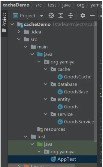
Task: Collapse the cache package chevron
Action: [x=46, y=69]
